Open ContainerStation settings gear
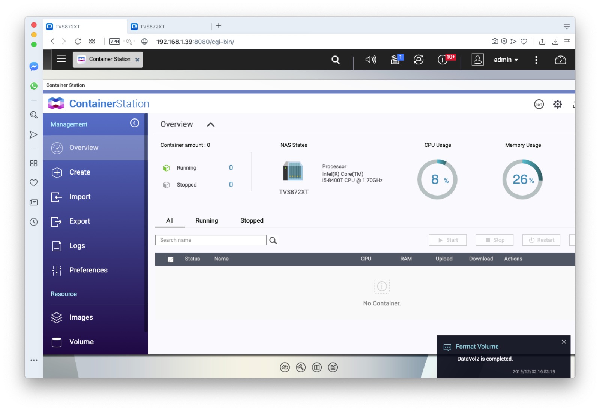This screenshot has height=411, width=600. coord(557,104)
